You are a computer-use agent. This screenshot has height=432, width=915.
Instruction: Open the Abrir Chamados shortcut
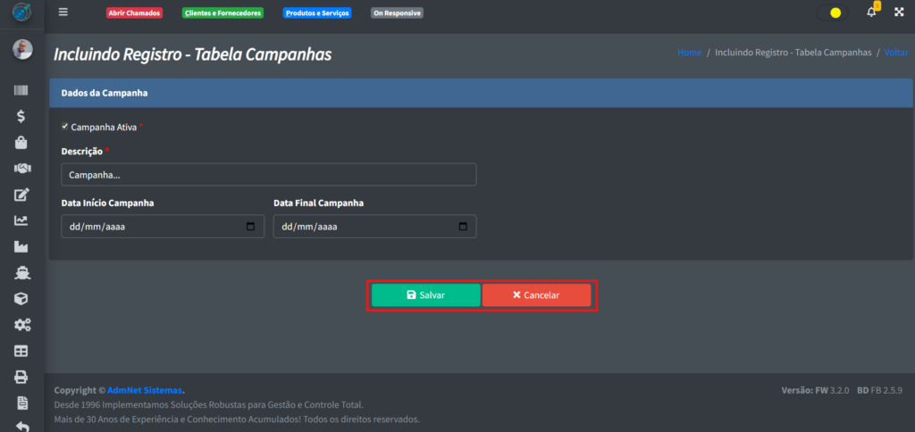[x=134, y=13]
